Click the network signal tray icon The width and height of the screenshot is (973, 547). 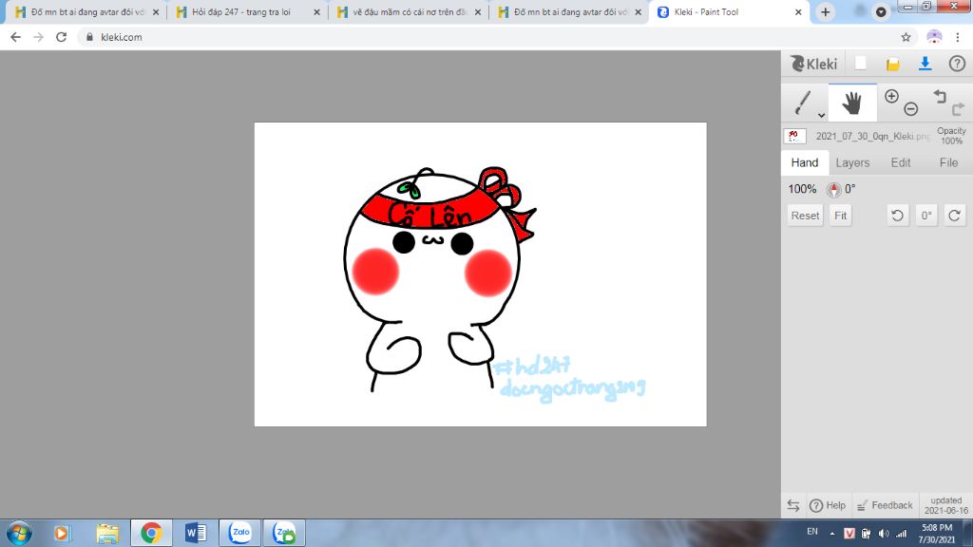901,534
